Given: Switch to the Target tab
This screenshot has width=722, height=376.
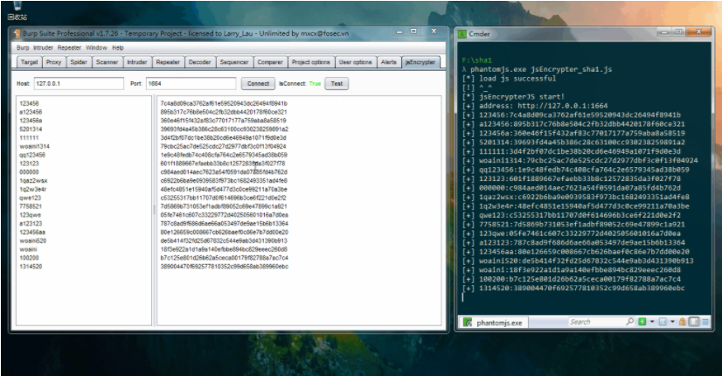Looking at the screenshot, I should pos(29,62).
